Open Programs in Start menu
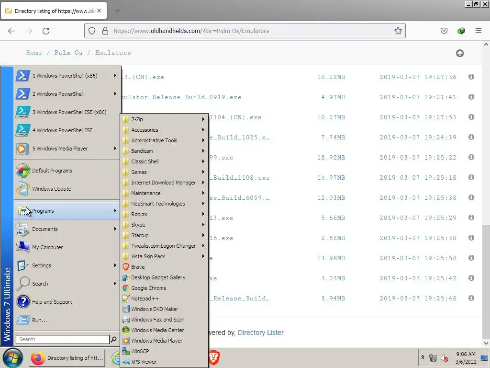This screenshot has height=368, width=490. pos(67,211)
